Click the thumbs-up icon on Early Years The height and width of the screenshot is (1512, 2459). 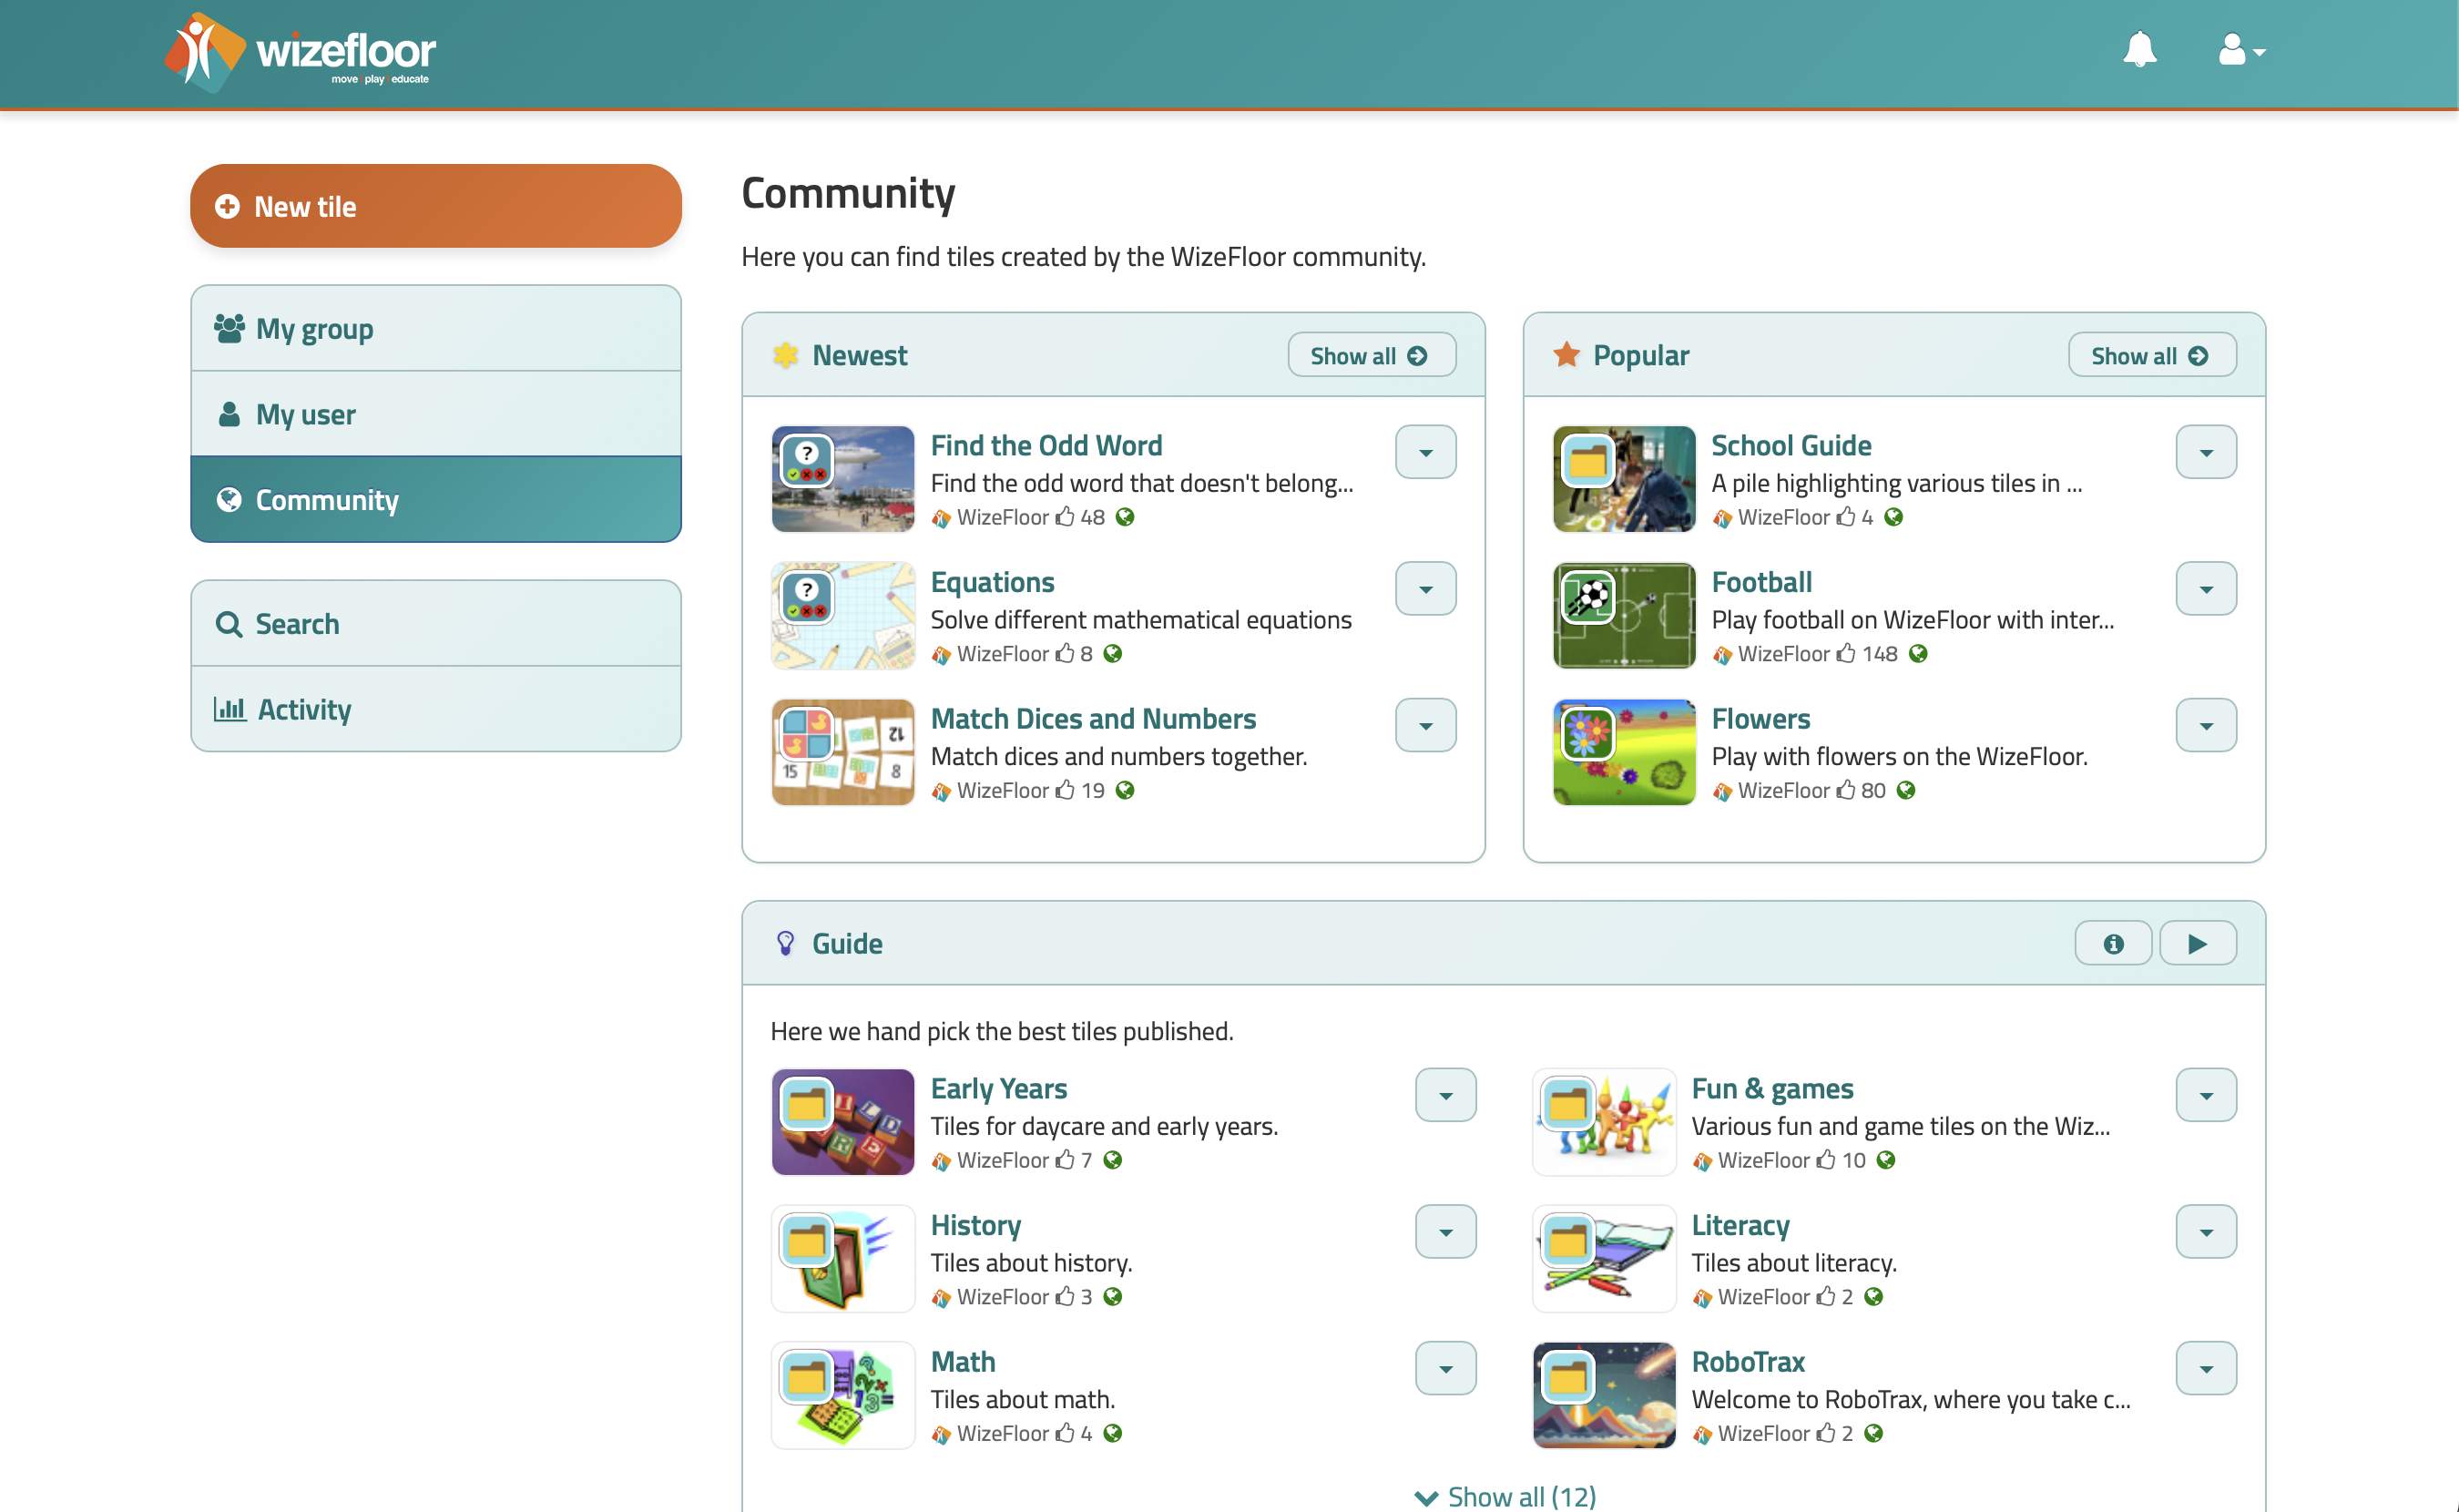click(x=1065, y=1160)
